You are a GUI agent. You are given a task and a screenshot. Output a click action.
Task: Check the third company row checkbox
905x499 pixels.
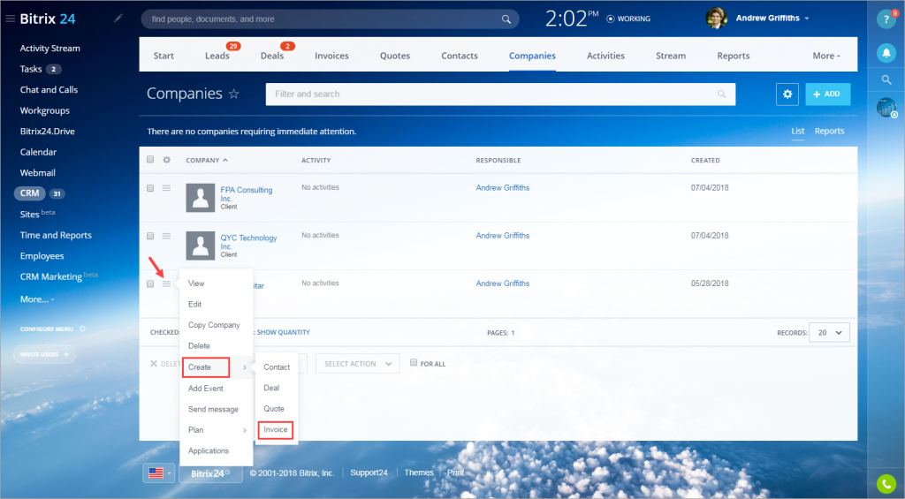(x=150, y=284)
